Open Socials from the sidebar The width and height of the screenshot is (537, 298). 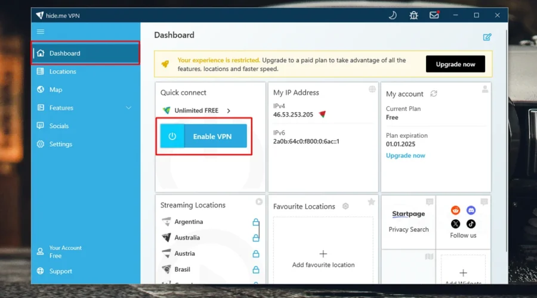click(x=85, y=126)
